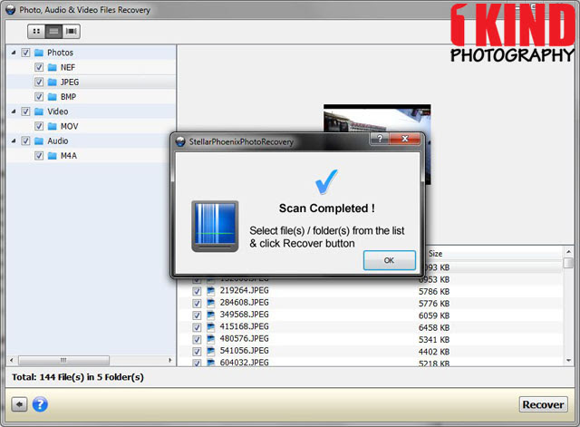The height and width of the screenshot is (427, 580).
Task: Click file icon of 541056.JPEG
Action: point(210,351)
